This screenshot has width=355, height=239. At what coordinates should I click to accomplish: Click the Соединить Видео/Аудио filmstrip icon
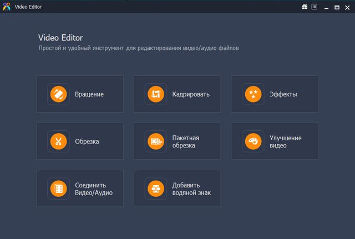pyautogui.click(x=58, y=189)
